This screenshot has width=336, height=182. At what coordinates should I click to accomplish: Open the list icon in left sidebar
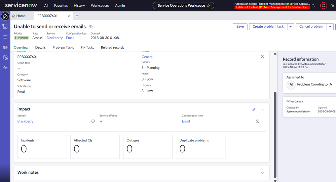pos(5,37)
